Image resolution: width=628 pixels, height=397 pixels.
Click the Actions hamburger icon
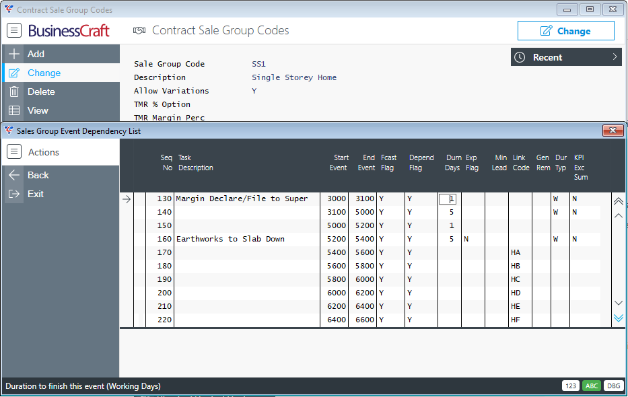(14, 152)
